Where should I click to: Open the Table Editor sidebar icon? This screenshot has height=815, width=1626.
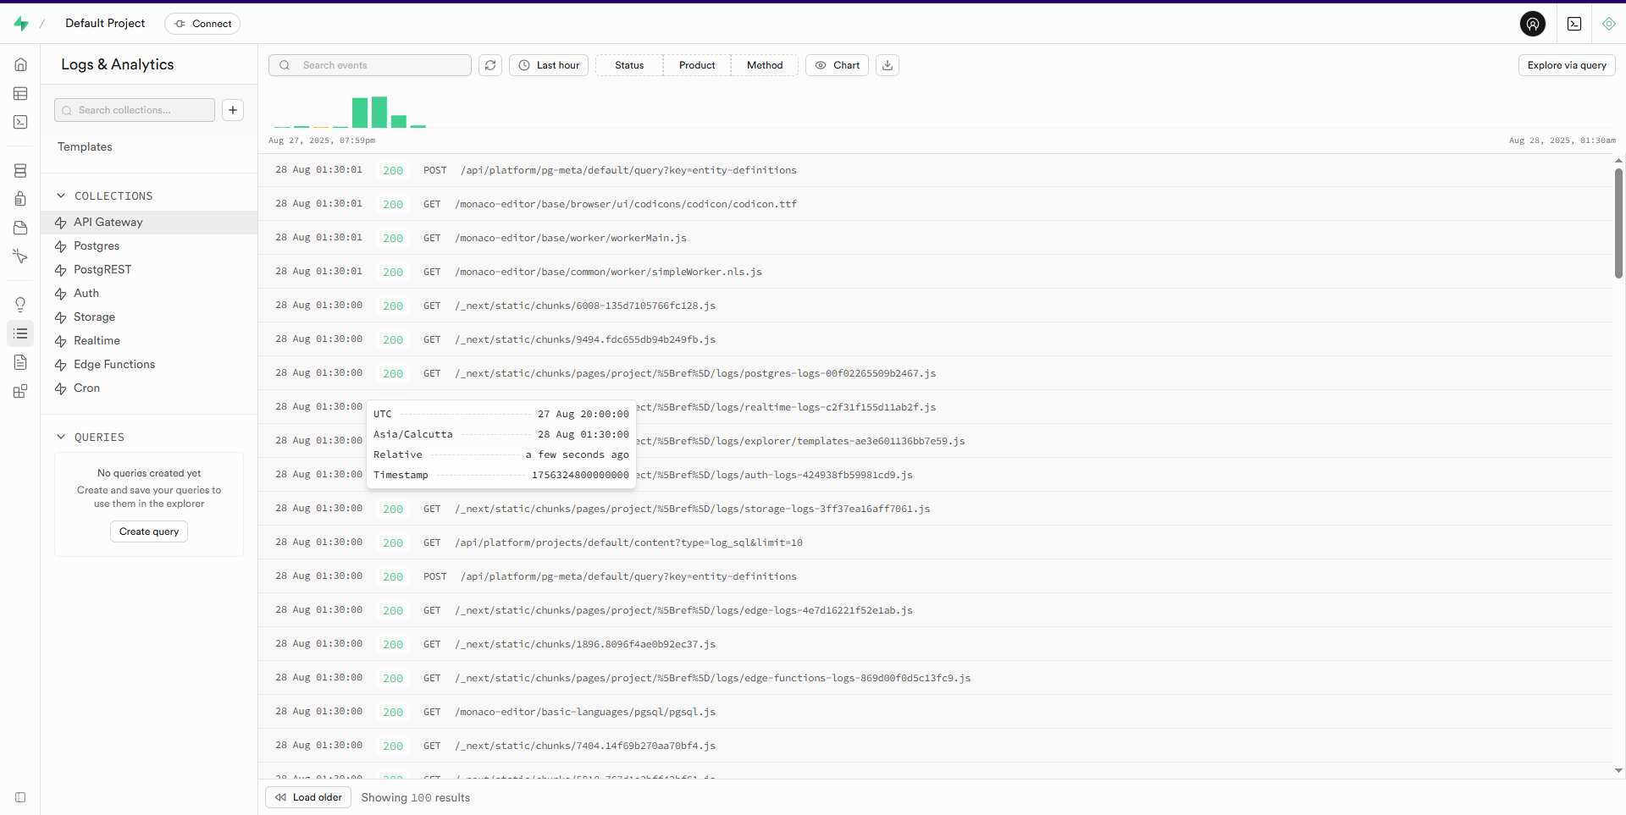pos(20,93)
